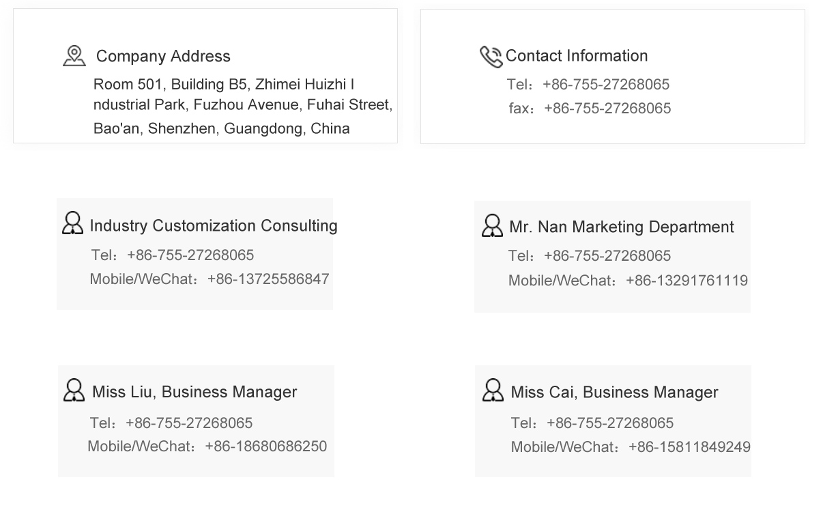Click the Miss Liu, Business Manager title

pos(194,392)
